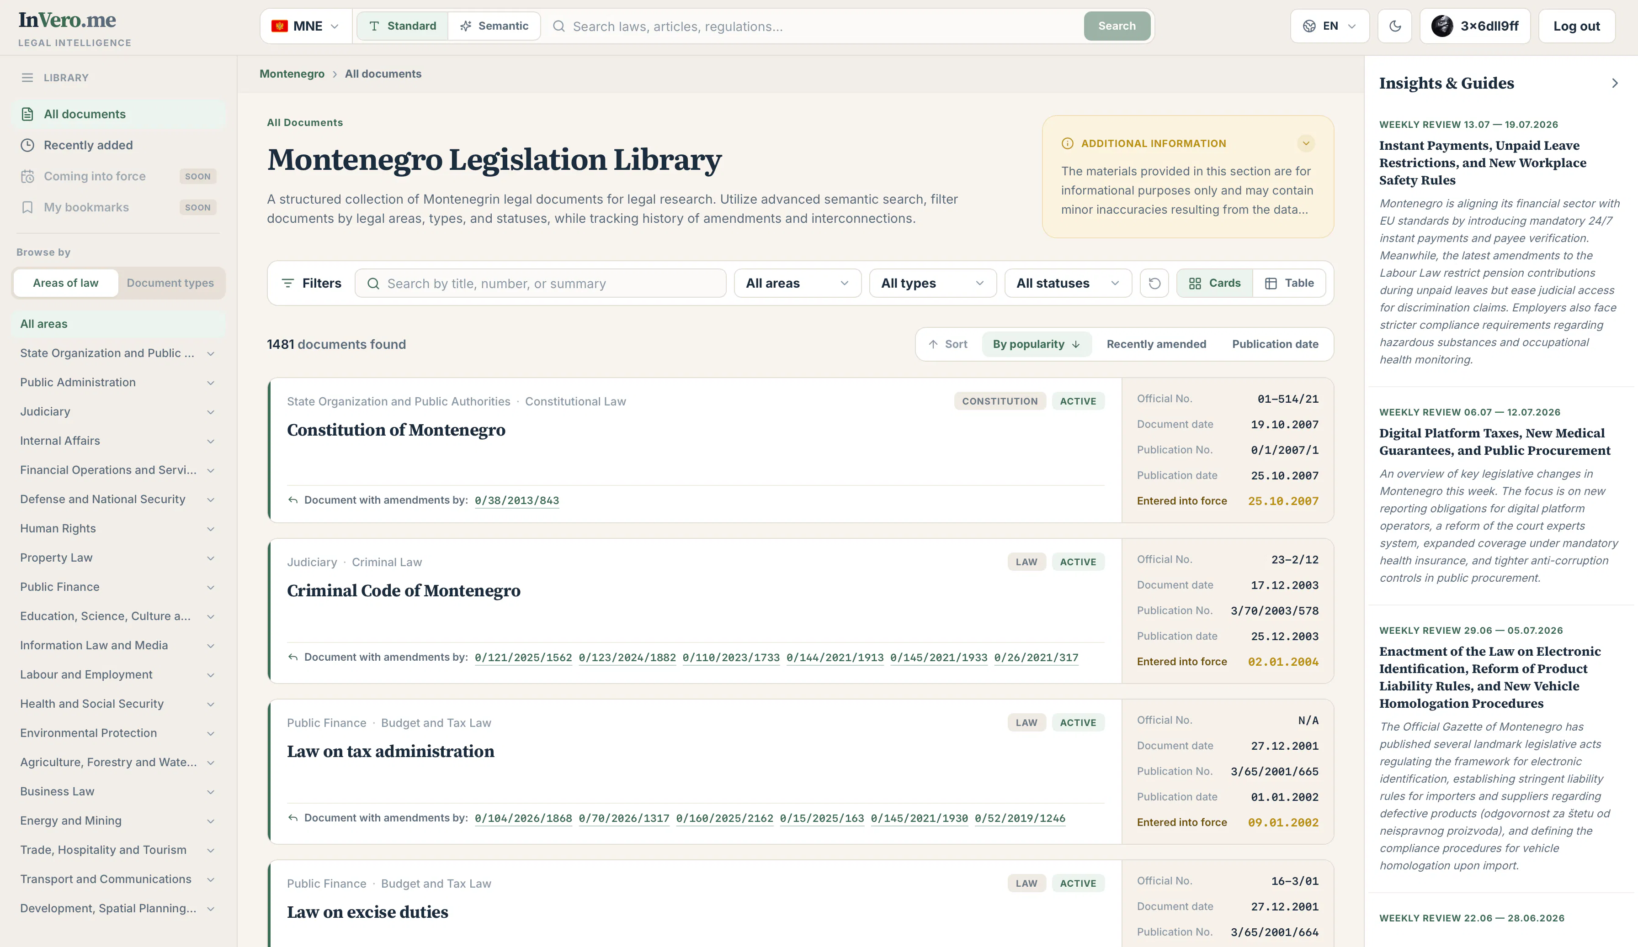This screenshot has height=947, width=1638.
Task: Click the globe language icon
Action: click(1309, 26)
